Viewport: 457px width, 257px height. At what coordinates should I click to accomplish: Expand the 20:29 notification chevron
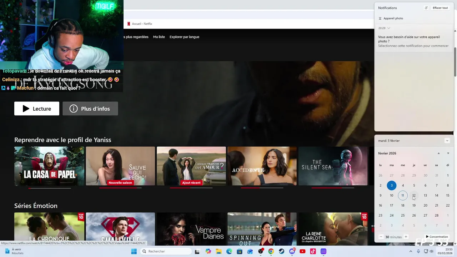[x=388, y=28]
